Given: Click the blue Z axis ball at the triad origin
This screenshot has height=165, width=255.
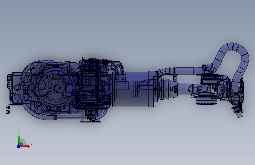Looking at the screenshot, I should (x=19, y=146).
